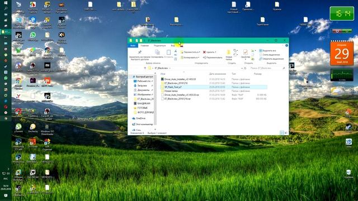Image resolution: width=358 pixels, height=201 pixels.
Task: Open Unchecky desktop shortcut
Action: [x=32, y=128]
